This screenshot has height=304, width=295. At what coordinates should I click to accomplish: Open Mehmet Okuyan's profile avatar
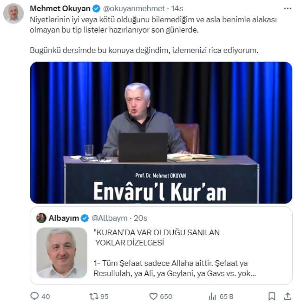coord(13,13)
